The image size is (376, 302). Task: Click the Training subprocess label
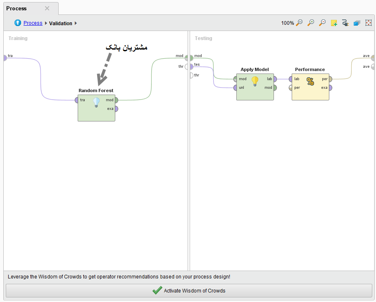[x=18, y=38]
